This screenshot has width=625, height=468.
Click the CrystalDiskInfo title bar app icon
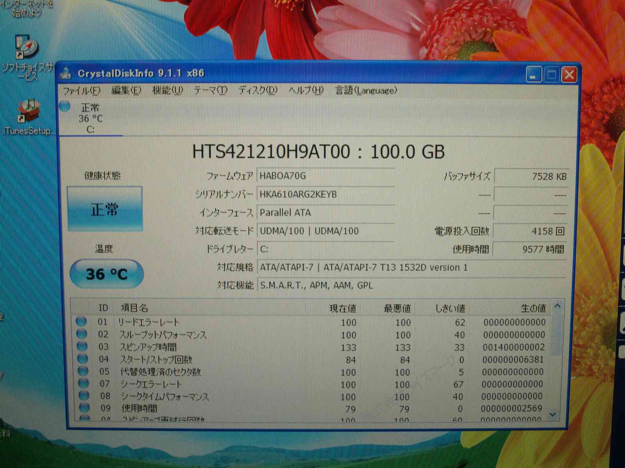click(66, 73)
